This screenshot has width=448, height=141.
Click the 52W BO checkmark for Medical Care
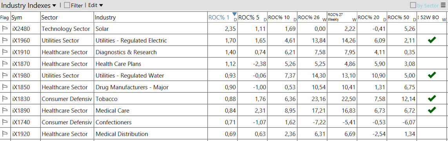[x=432, y=110]
